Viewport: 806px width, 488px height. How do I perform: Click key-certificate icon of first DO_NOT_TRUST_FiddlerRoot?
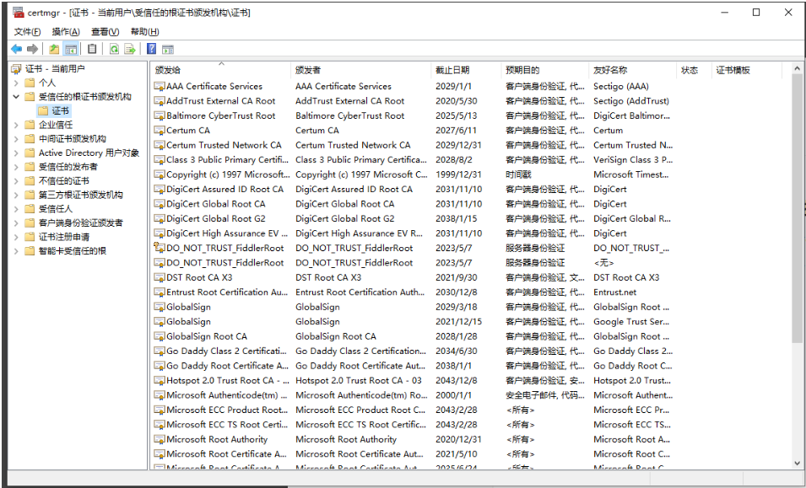tap(160, 248)
